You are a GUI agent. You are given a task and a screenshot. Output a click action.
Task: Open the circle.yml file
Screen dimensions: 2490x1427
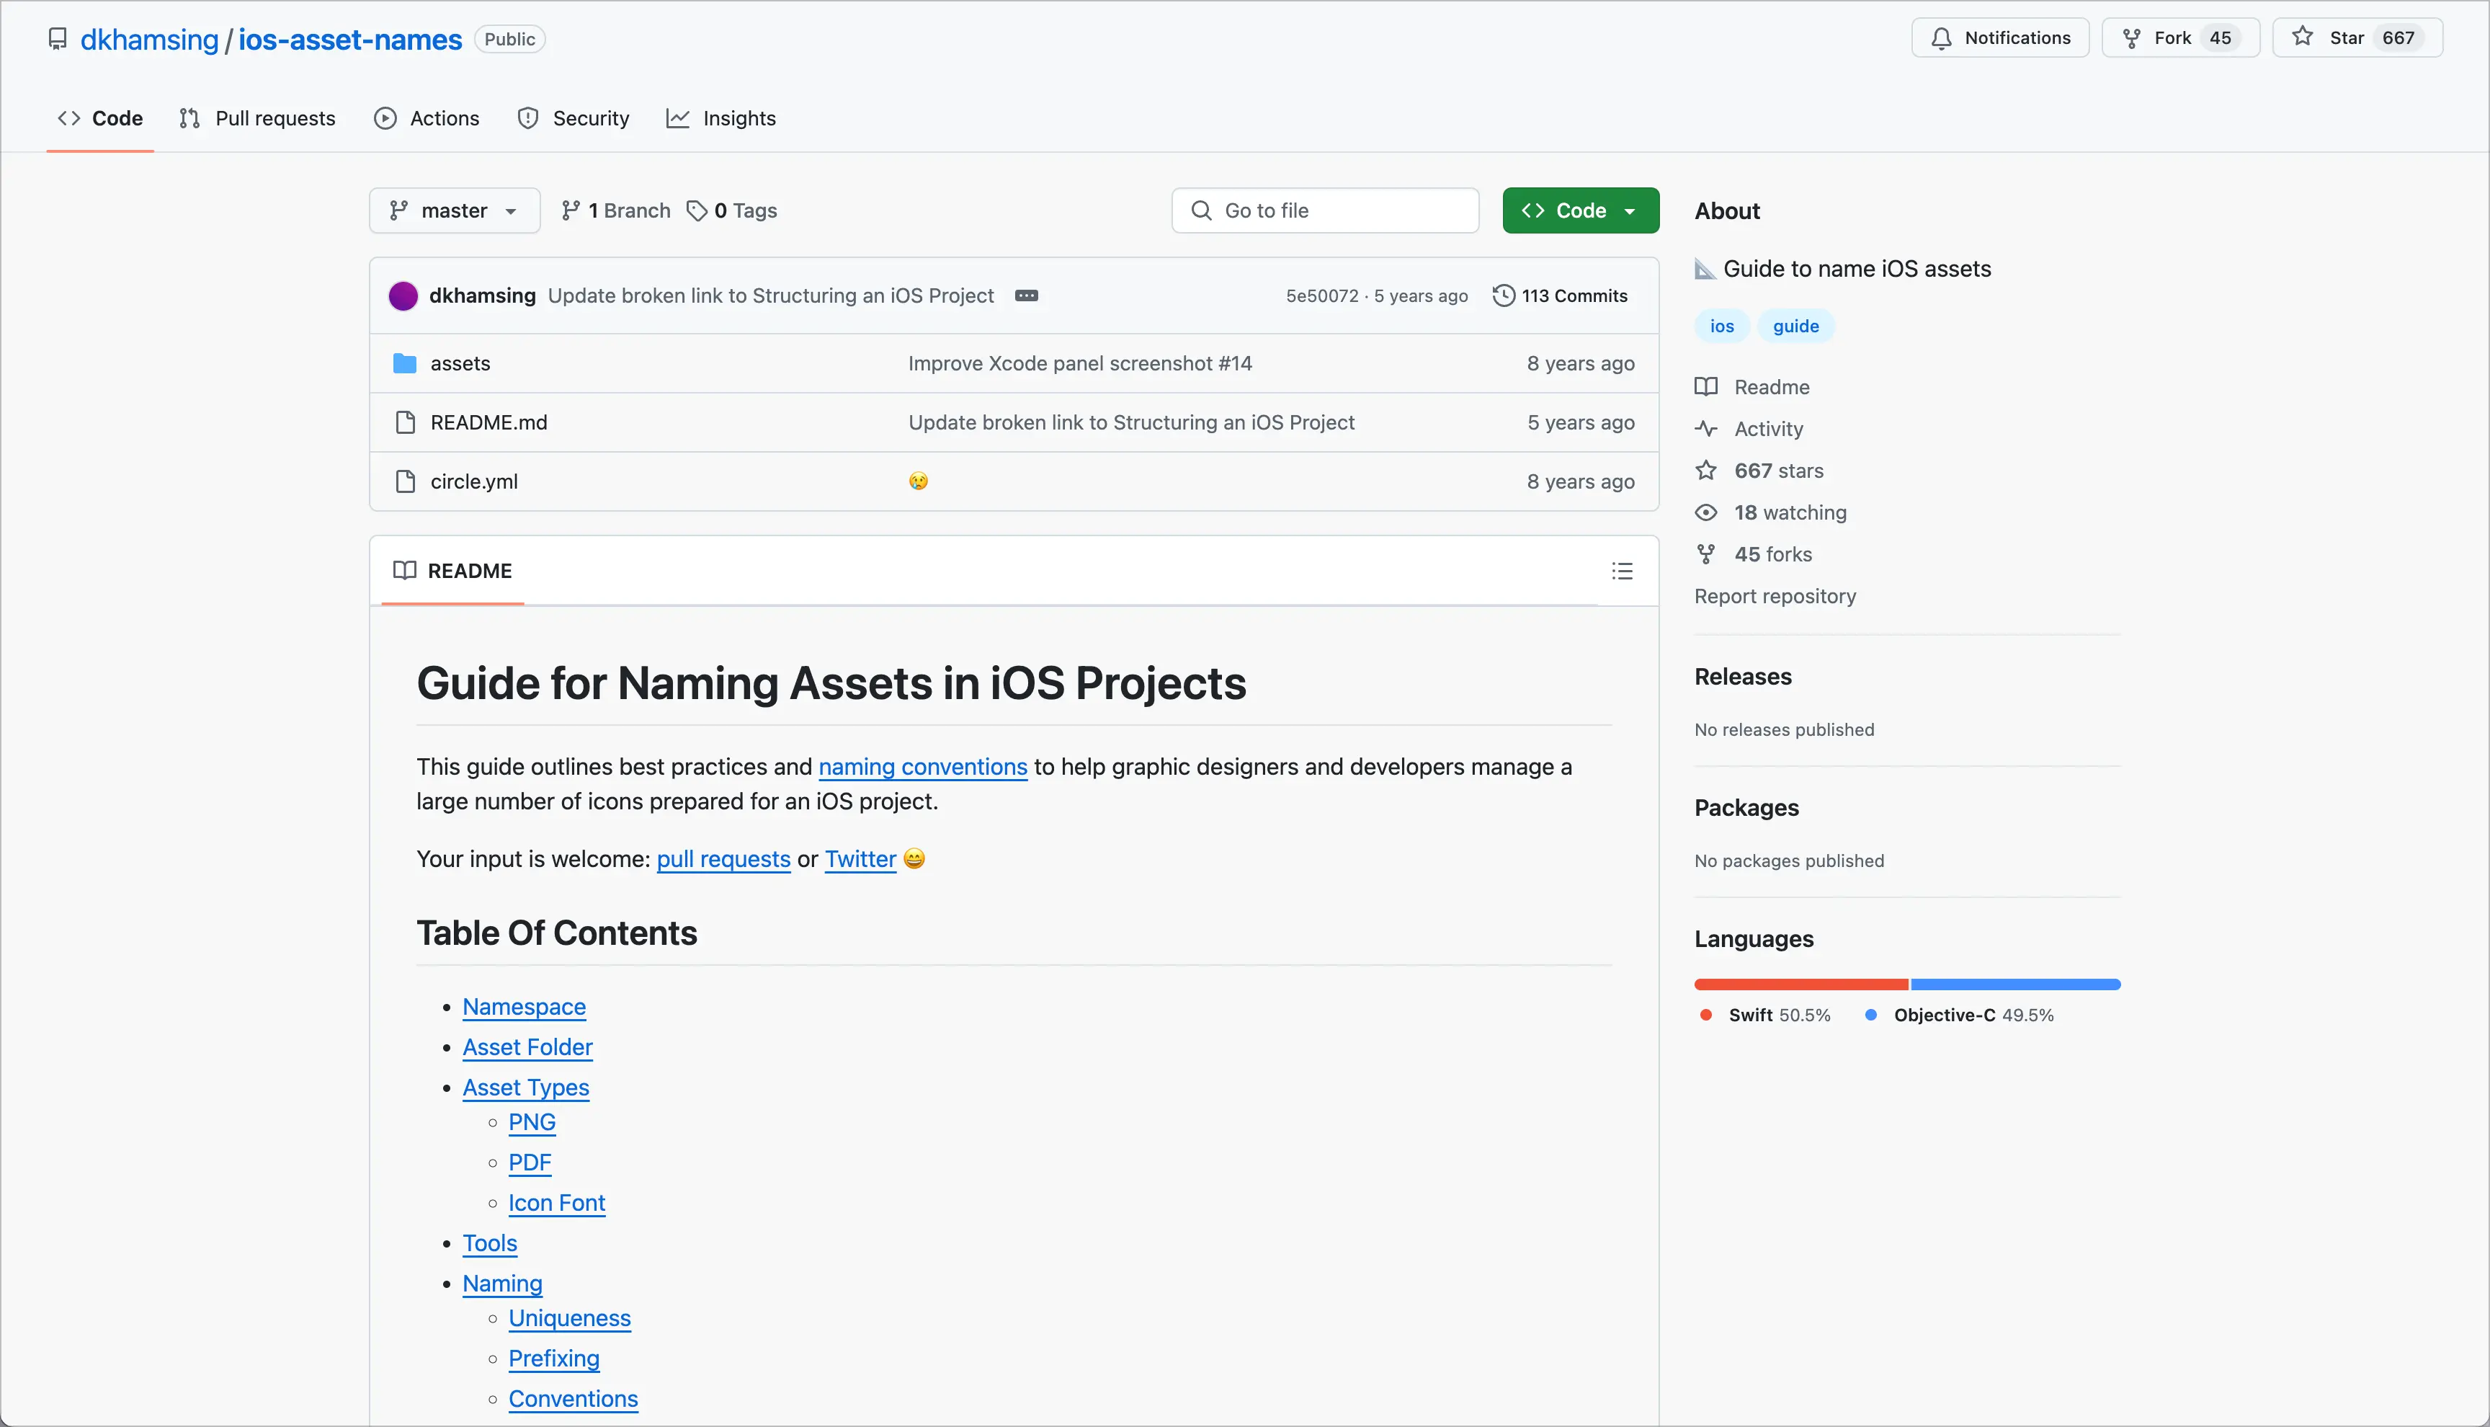coord(474,481)
